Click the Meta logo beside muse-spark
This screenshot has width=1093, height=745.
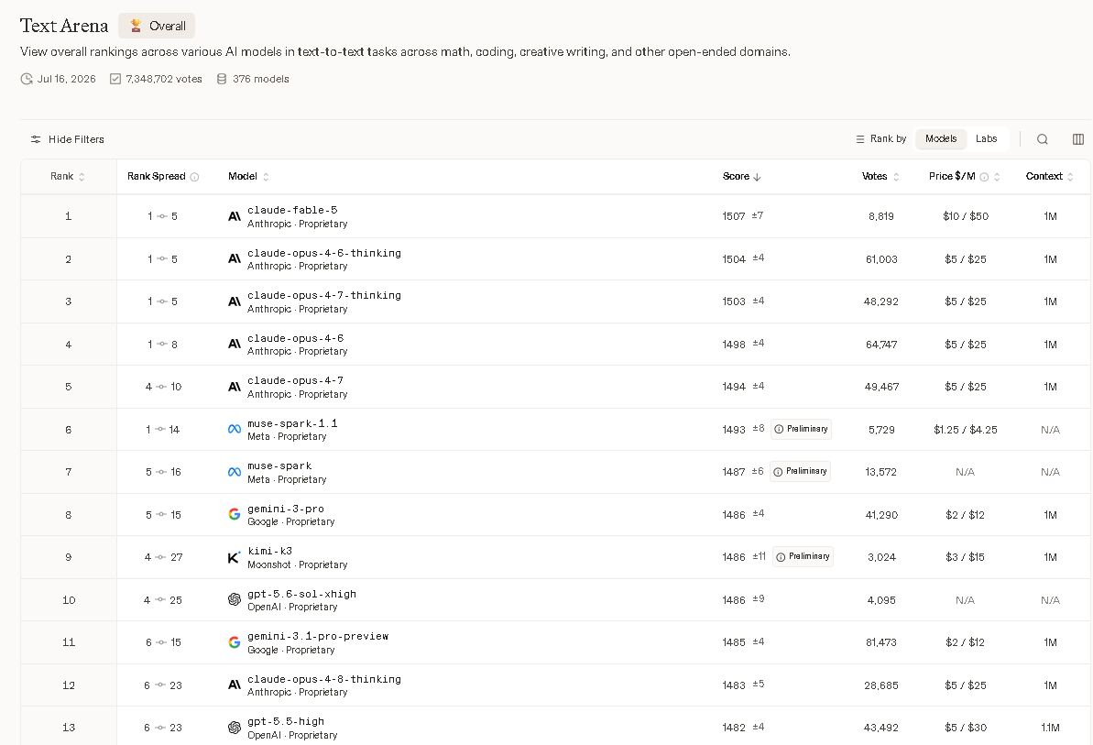235,473
